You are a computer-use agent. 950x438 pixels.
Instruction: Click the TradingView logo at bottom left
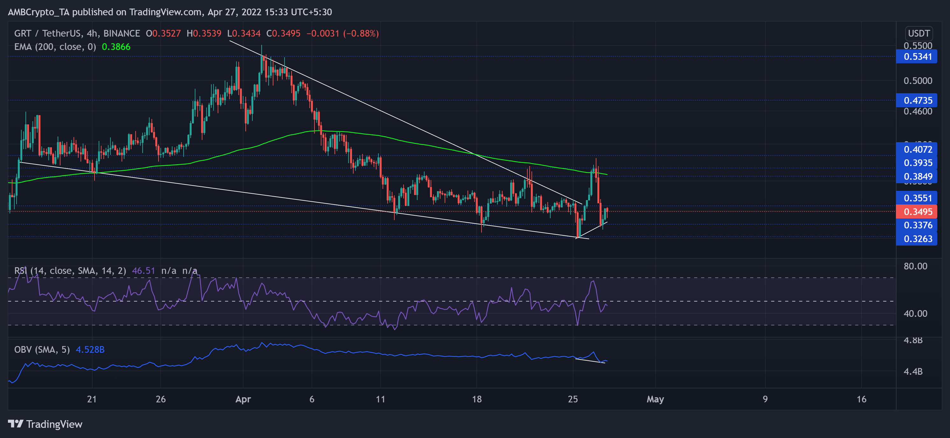click(x=45, y=424)
